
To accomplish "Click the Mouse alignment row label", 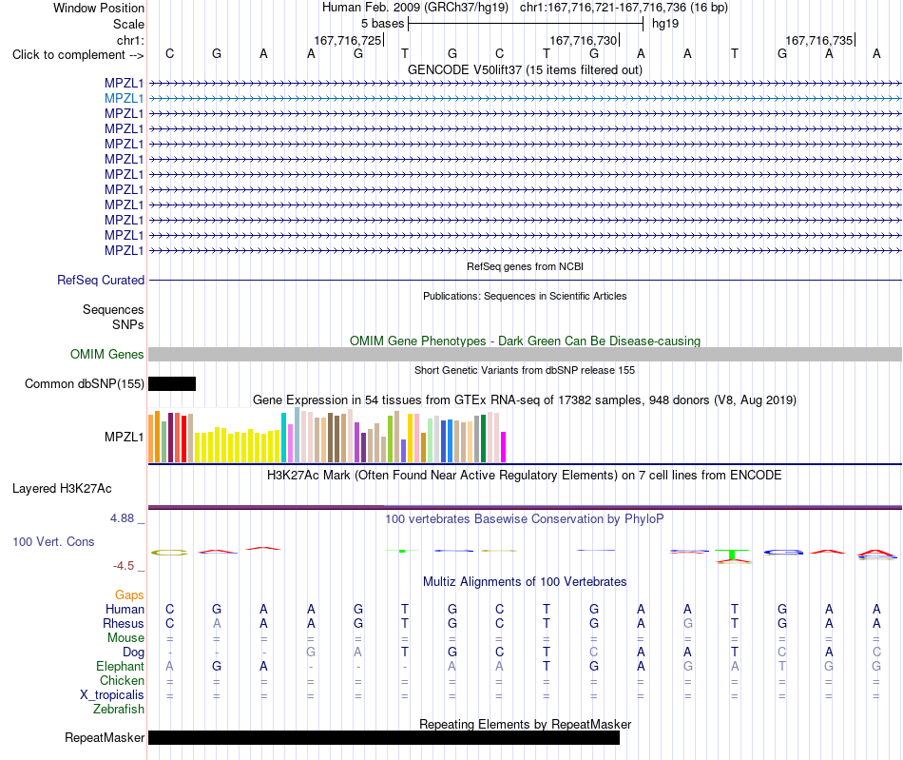I will pyautogui.click(x=125, y=638).
